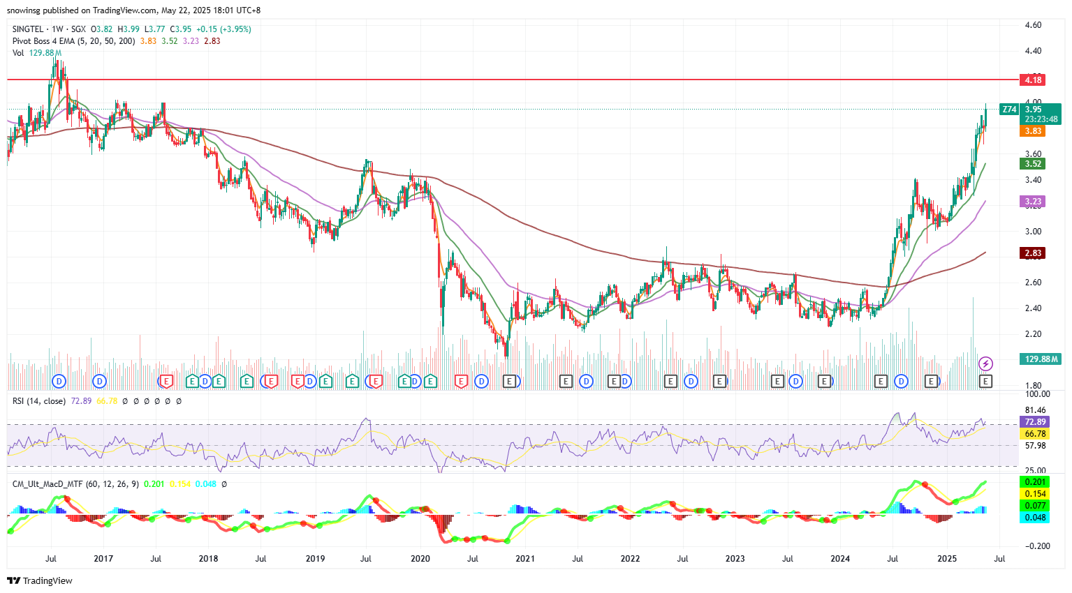Click the SINGTEL · 1W · SGX legend title

point(49,29)
